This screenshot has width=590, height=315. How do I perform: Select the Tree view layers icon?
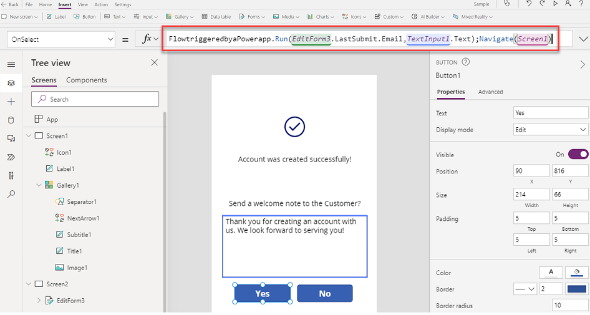click(11, 83)
